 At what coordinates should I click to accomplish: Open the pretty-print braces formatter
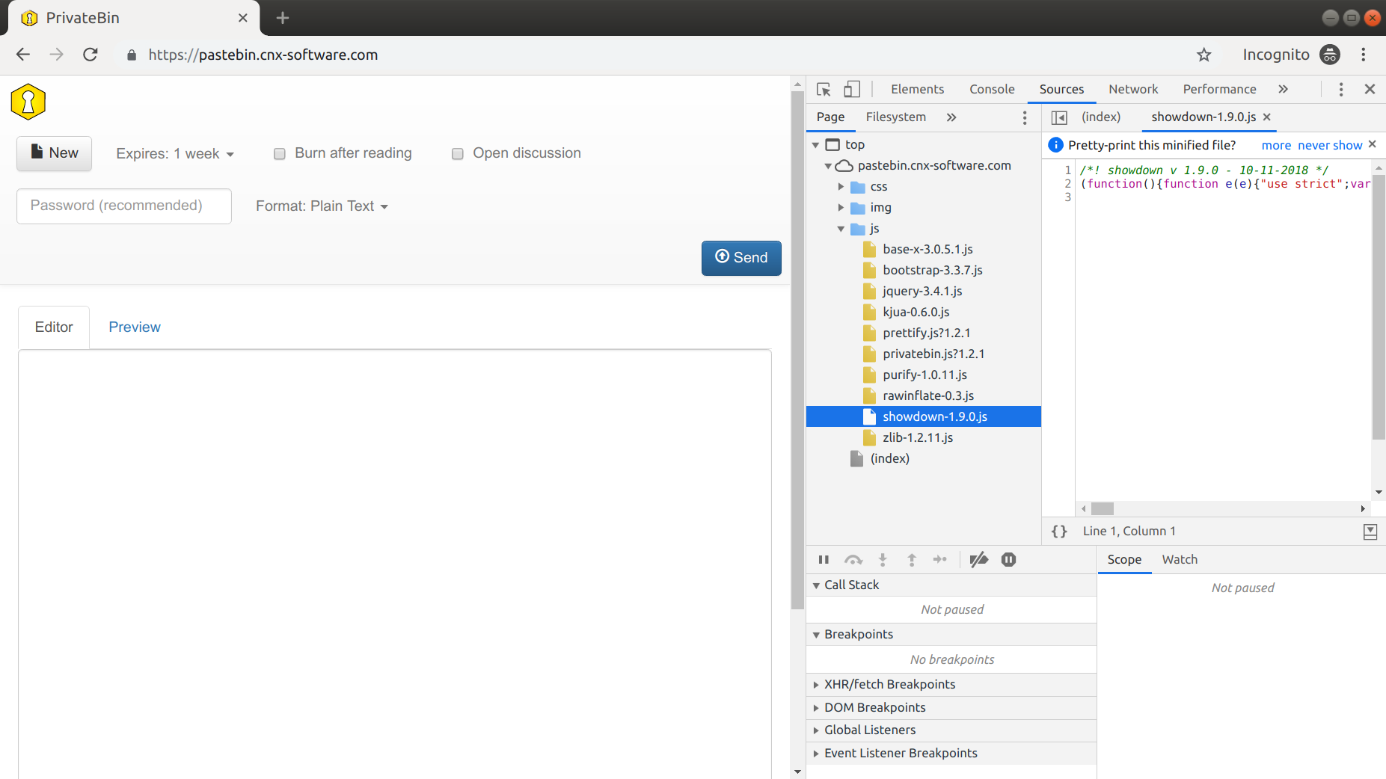tap(1059, 531)
